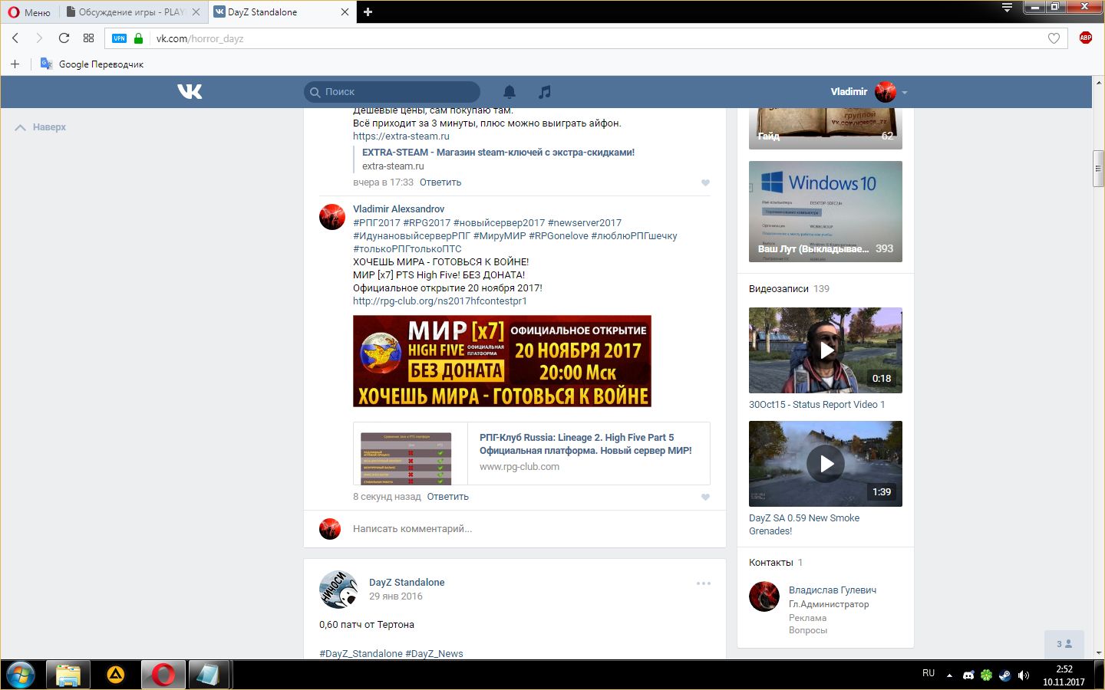Screen dimensions: 1105x690
Task: Open the Steam tray icon
Action: point(1004,675)
